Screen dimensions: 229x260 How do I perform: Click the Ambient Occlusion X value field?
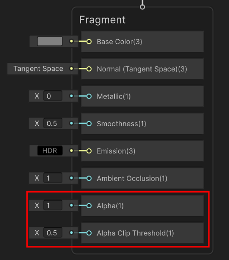click(53, 178)
